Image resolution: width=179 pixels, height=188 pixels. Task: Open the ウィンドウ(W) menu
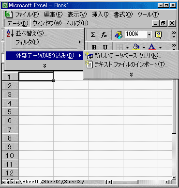point(47,23)
